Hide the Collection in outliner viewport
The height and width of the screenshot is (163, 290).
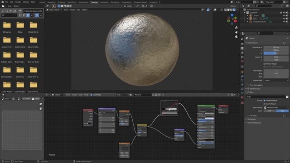[284, 13]
